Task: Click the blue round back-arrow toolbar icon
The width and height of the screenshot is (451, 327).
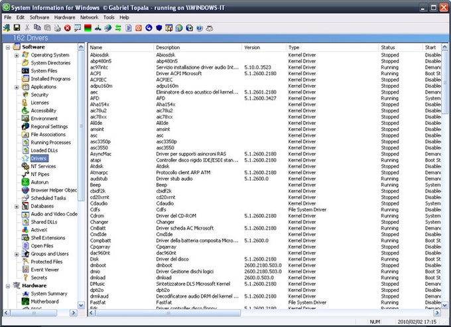Action: click(149, 28)
